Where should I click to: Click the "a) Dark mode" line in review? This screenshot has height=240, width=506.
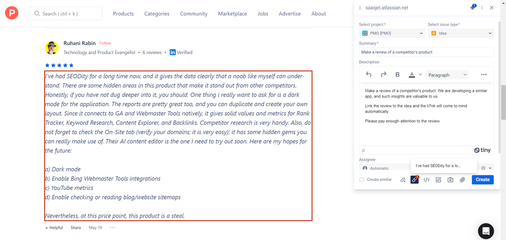[x=63, y=169]
